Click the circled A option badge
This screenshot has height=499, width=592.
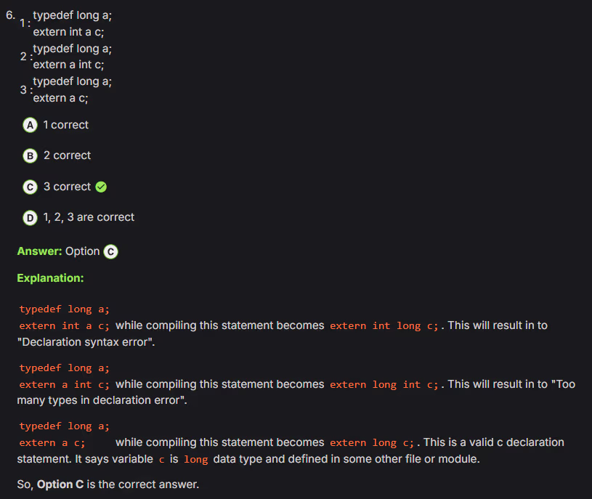pyautogui.click(x=30, y=125)
